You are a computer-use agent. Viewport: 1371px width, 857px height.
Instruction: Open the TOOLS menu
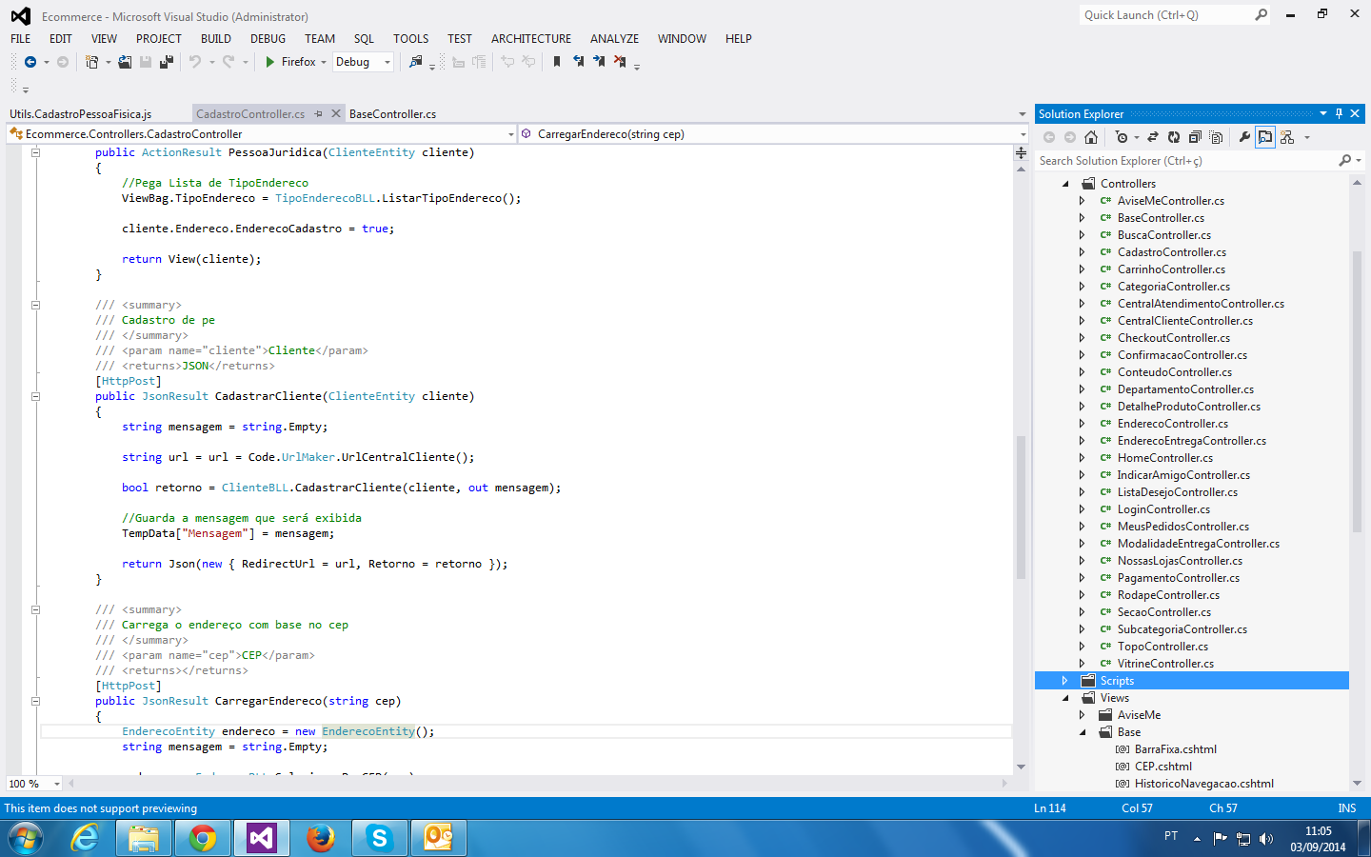pos(410,39)
